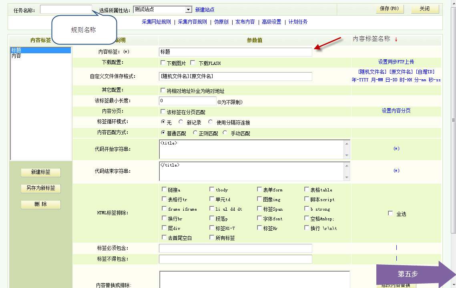Insert the [随机文件名] placeholder link
Screen dimensions: 456x288
tap(372, 72)
